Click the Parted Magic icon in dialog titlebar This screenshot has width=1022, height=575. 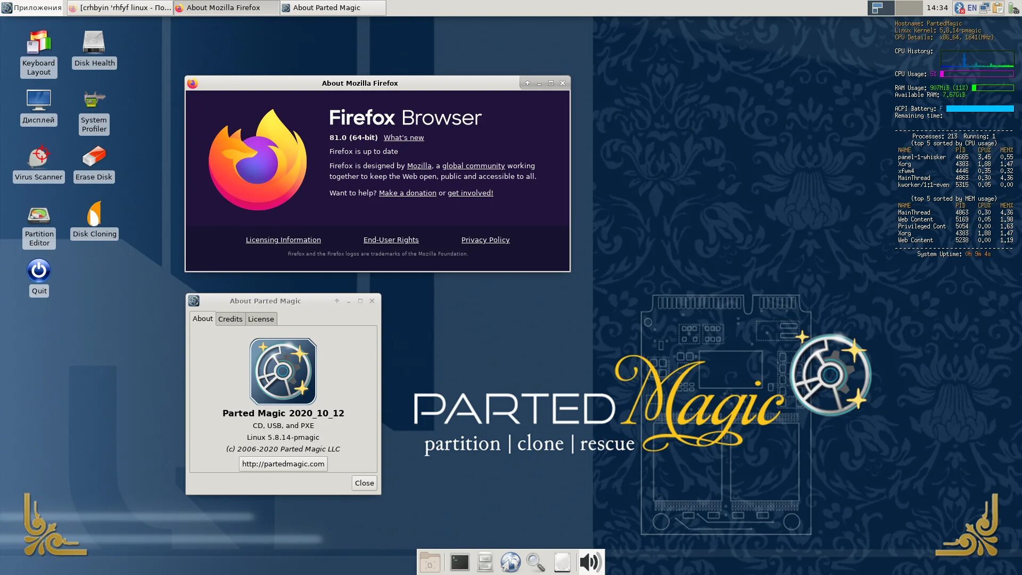(x=194, y=301)
